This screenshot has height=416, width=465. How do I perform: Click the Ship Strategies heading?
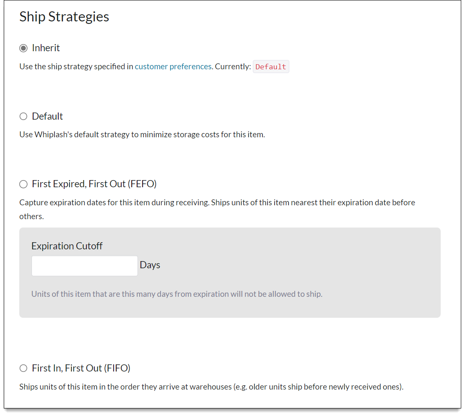point(64,17)
